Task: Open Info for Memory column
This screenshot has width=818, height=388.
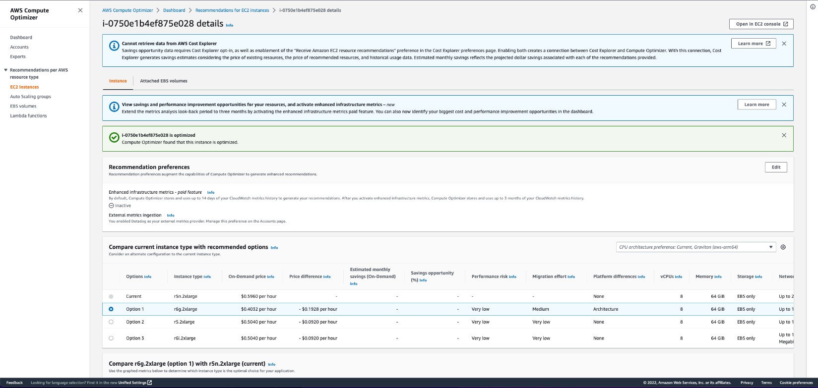Action: pyautogui.click(x=718, y=277)
